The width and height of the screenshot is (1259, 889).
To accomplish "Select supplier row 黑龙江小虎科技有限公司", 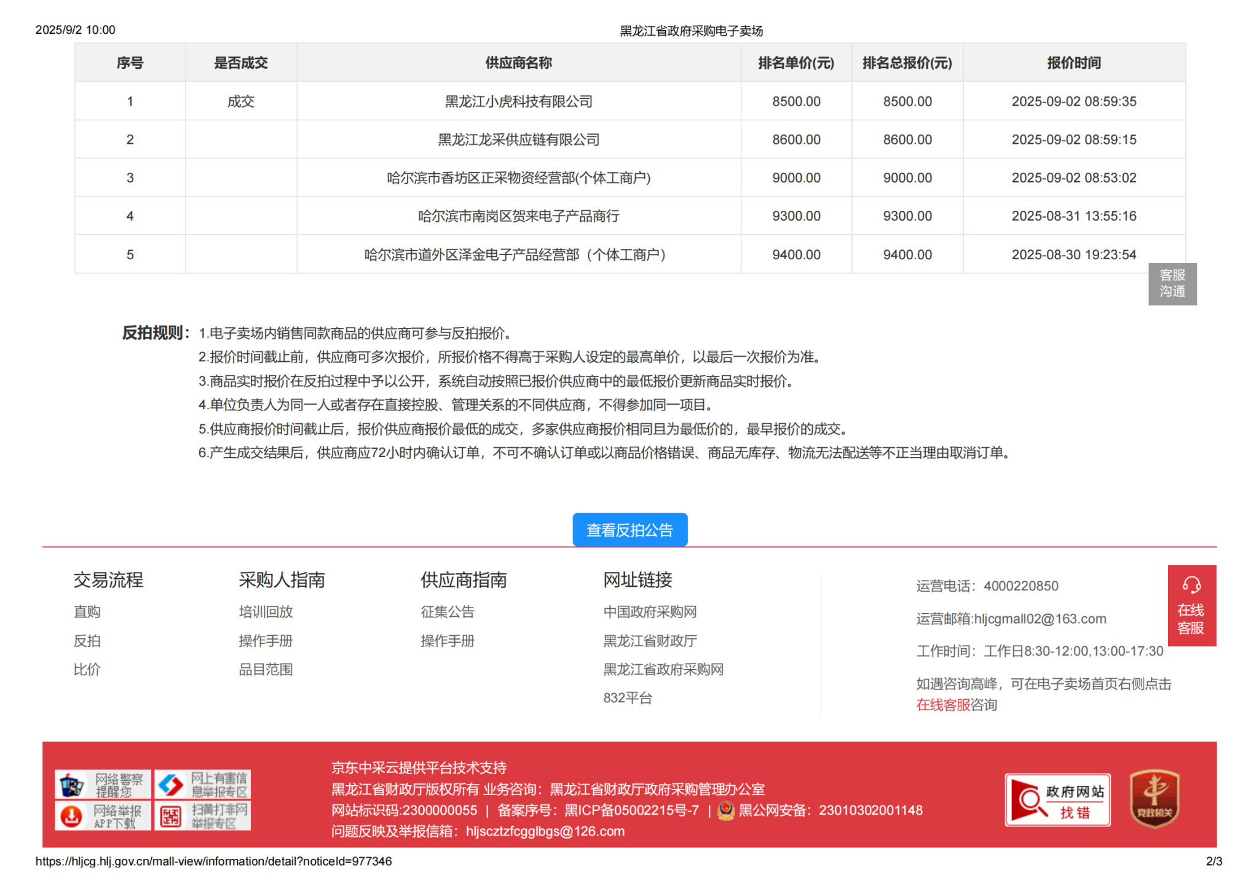I will tap(518, 101).
